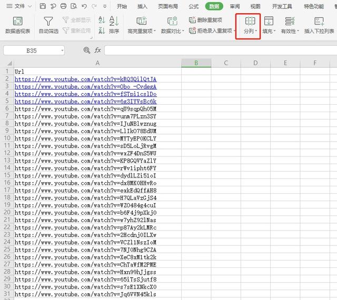Select cell with URL ending sD5LoLjRvgM
Image resolution: width=337 pixels, height=300 pixels.
click(97, 146)
